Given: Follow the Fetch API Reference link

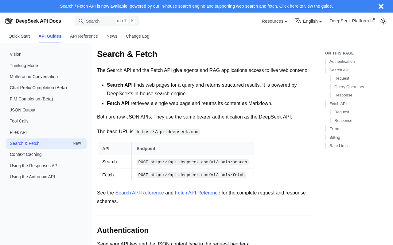Looking at the screenshot, I should click(197, 193).
